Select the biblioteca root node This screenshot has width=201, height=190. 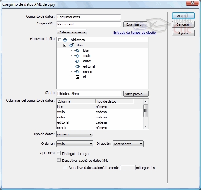pos(78,40)
